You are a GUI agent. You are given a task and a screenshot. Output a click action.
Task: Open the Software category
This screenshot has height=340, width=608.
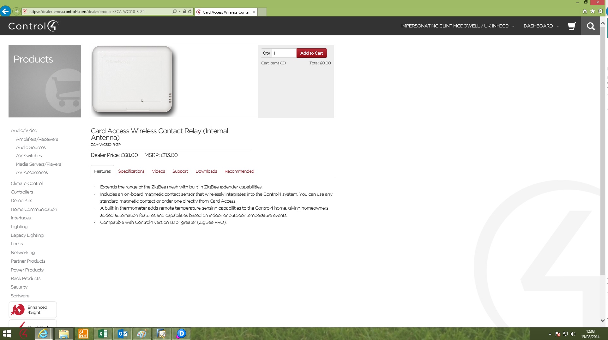click(20, 296)
